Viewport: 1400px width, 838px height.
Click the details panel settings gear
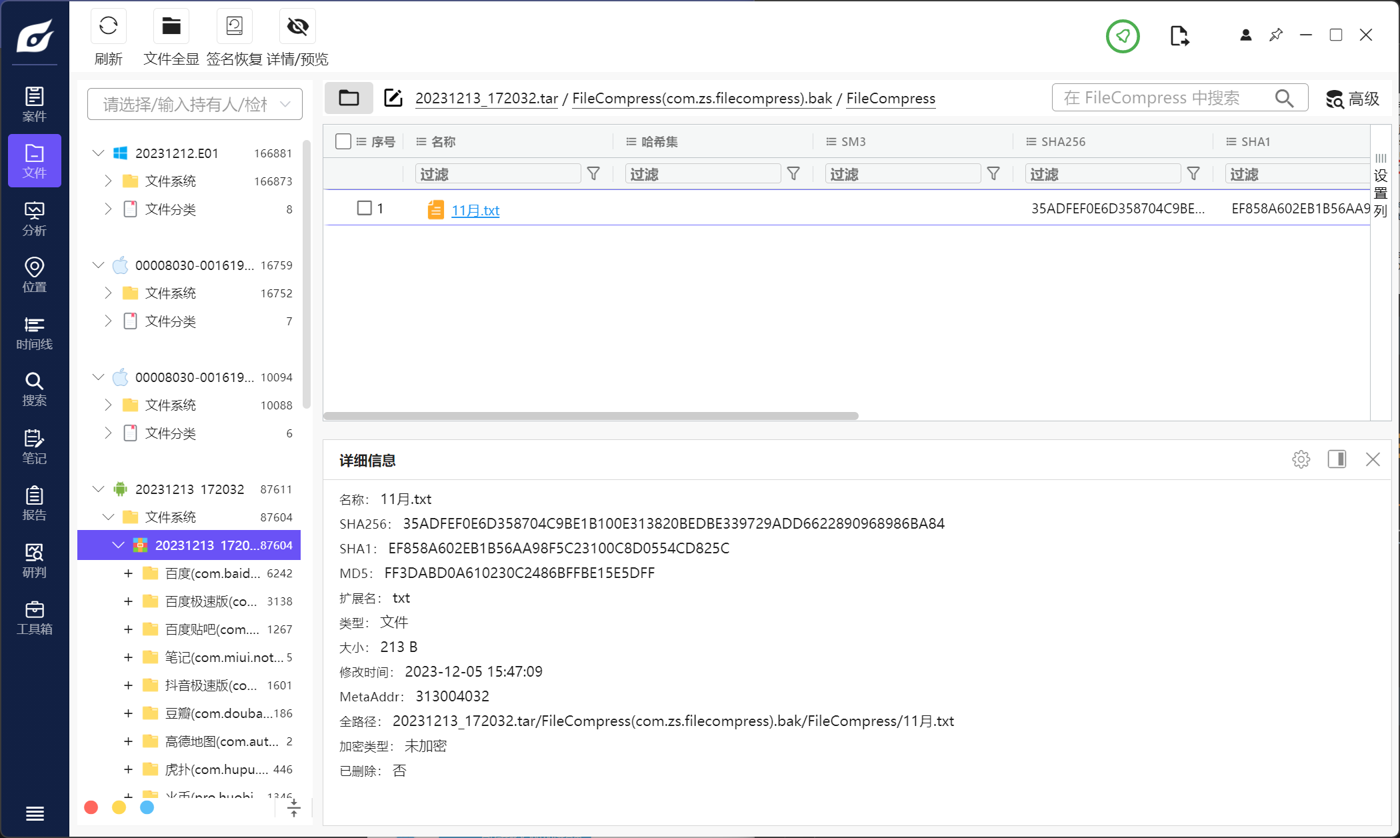point(1301,459)
